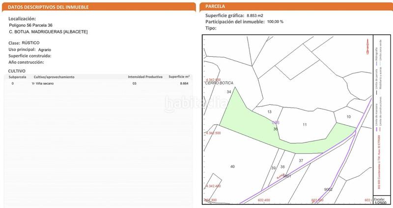The width and height of the screenshot is (393, 208).
Task: Click the Intensidad Productiva column header
Action: [145, 77]
